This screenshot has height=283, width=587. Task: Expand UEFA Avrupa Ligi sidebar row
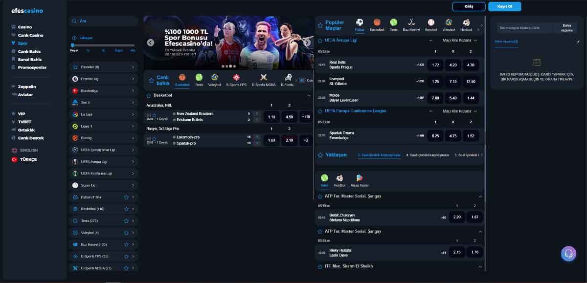(x=104, y=161)
